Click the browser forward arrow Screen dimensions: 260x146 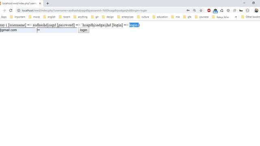[x=4, y=11]
